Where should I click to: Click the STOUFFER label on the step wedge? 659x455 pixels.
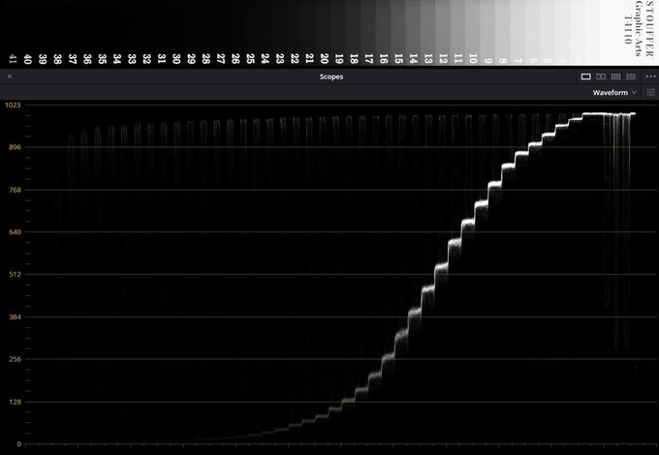649,29
